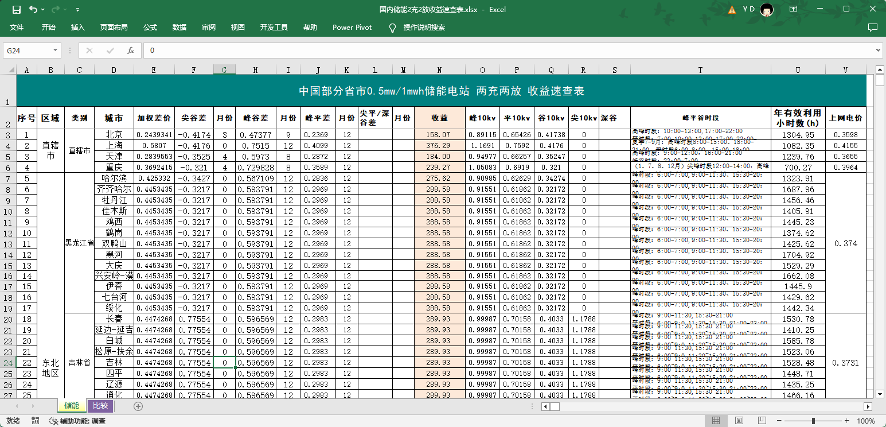Click the vertical scrollbar up arrow

pos(880,70)
